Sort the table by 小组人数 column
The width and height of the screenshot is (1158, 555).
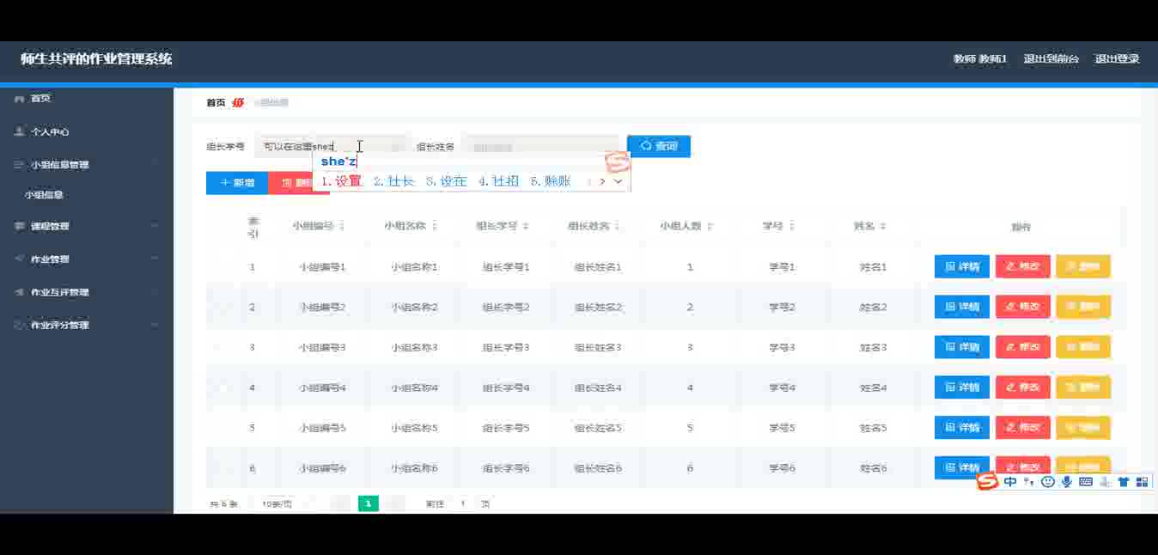710,226
